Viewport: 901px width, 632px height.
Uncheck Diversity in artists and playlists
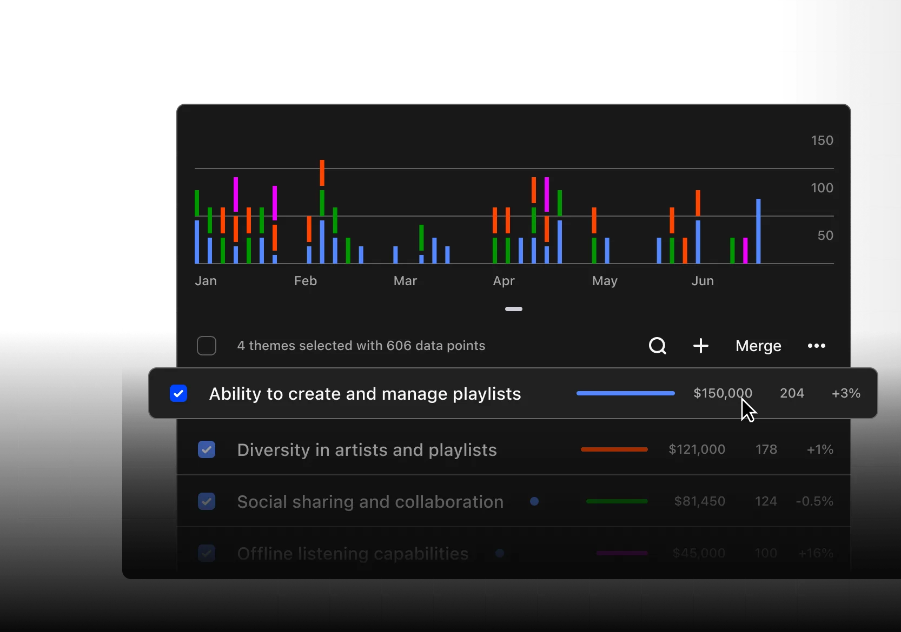pyautogui.click(x=207, y=449)
